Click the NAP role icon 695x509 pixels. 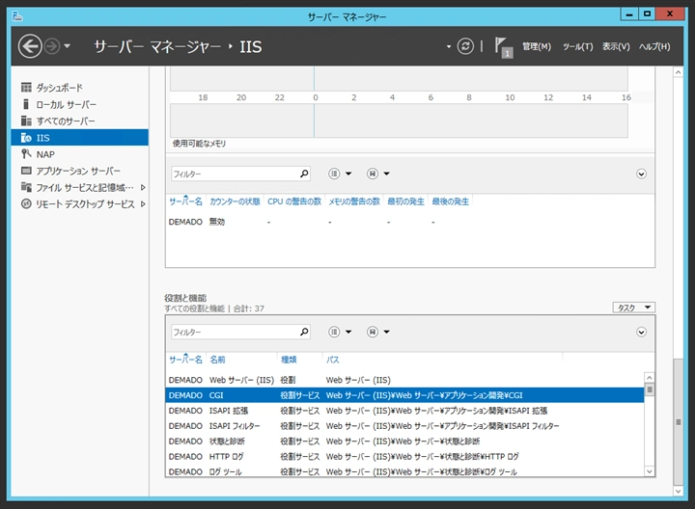click(26, 153)
